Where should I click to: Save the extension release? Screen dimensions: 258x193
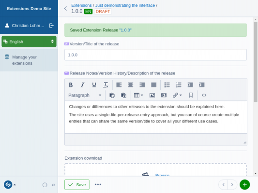tap(77, 185)
